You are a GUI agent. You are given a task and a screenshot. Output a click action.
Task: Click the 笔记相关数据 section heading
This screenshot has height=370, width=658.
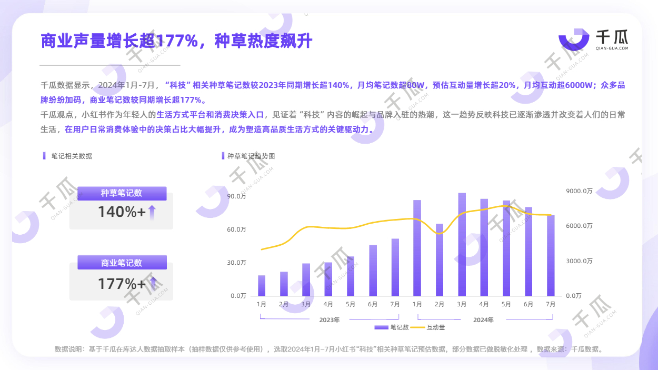point(72,156)
